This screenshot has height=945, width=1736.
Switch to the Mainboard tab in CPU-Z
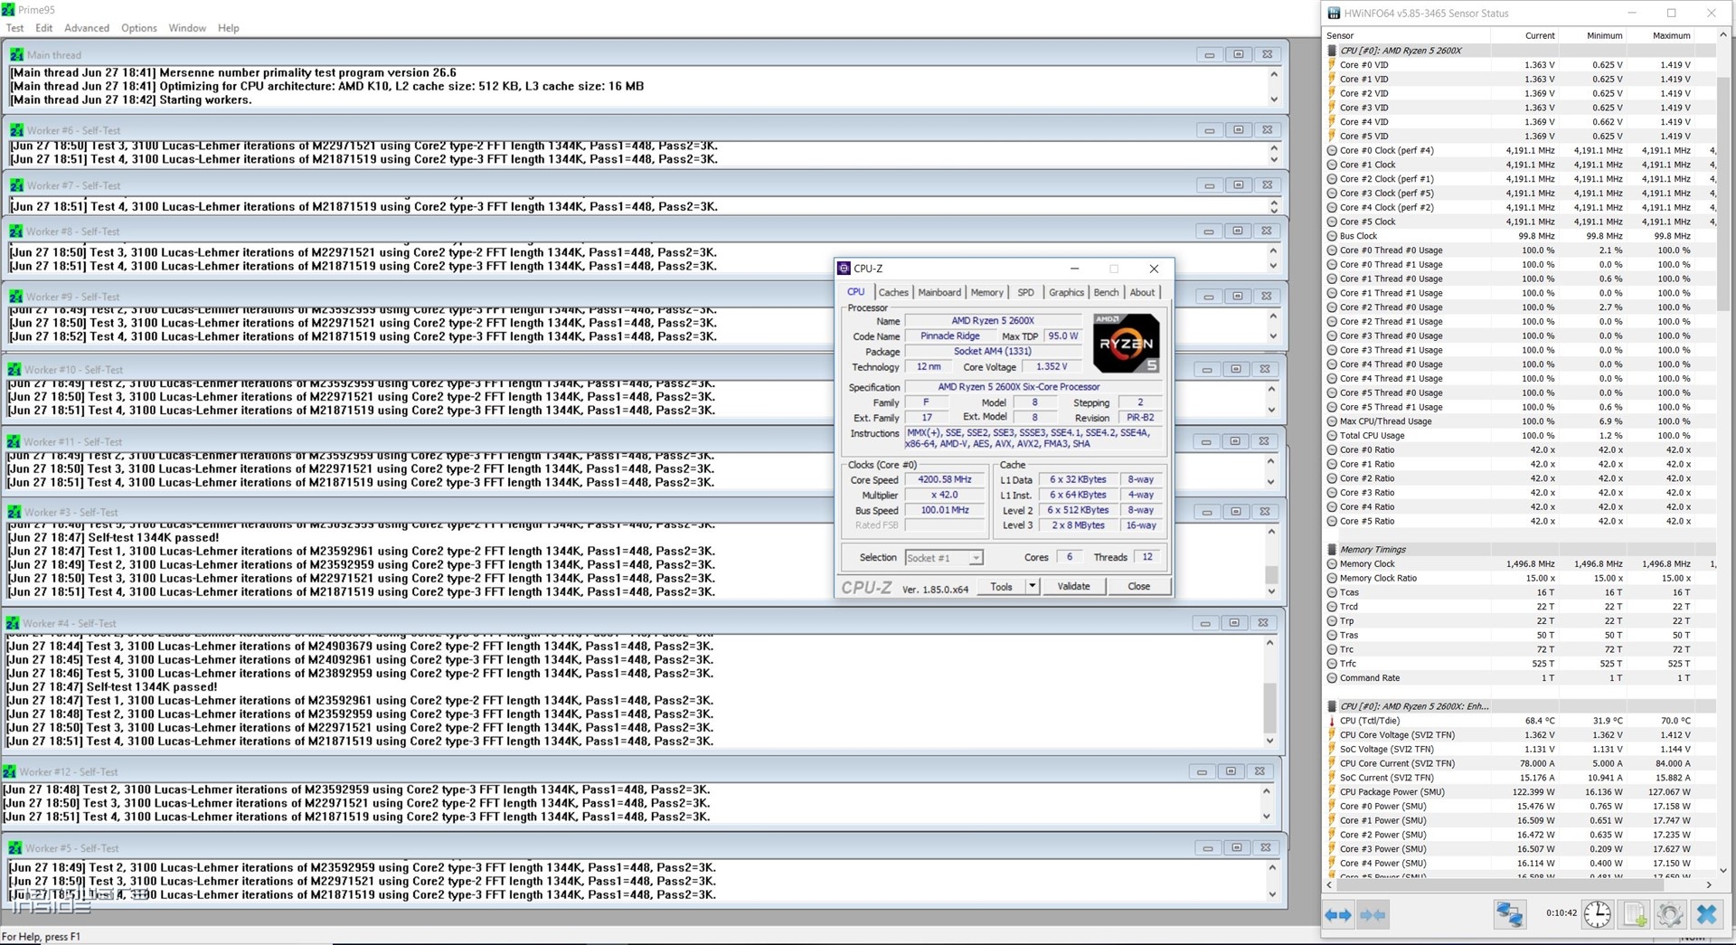coord(939,292)
